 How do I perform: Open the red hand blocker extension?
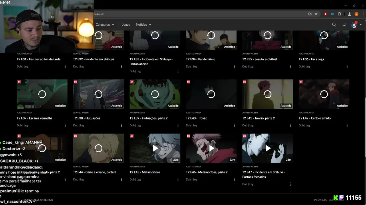click(325, 14)
